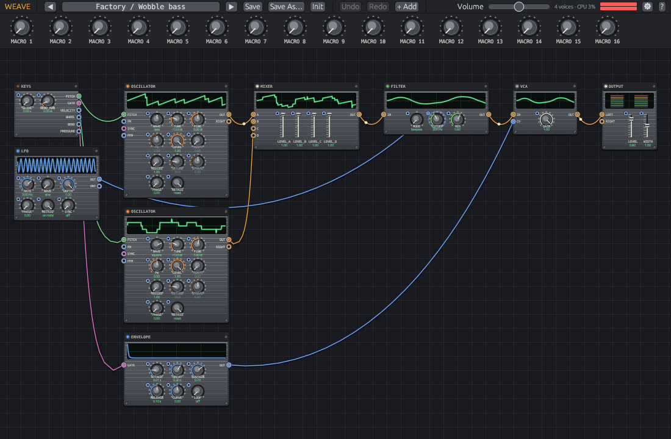
Task: Click the Keys GLIDE knob
Action: 27,101
